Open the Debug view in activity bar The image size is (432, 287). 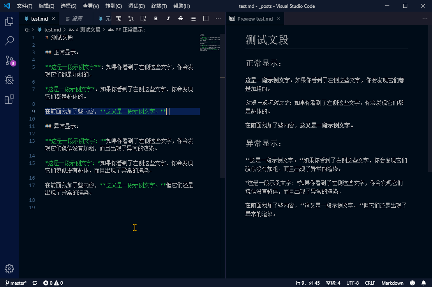coord(9,80)
